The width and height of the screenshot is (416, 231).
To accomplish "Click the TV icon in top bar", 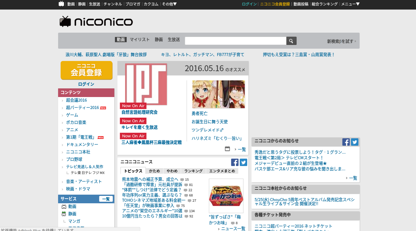I will pos(61,4).
